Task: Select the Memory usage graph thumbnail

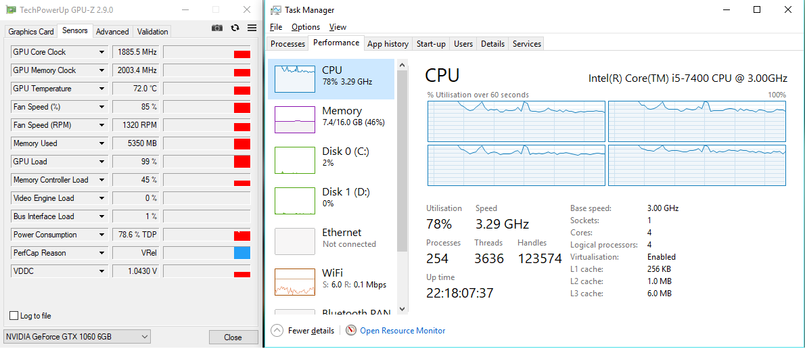Action: tap(295, 120)
